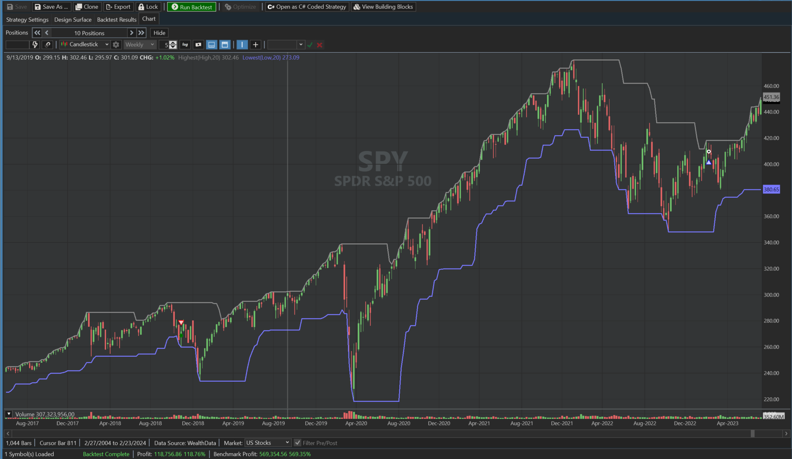Toggle the top toolbar display button
Viewport: 792px width, 459px height.
[225, 45]
